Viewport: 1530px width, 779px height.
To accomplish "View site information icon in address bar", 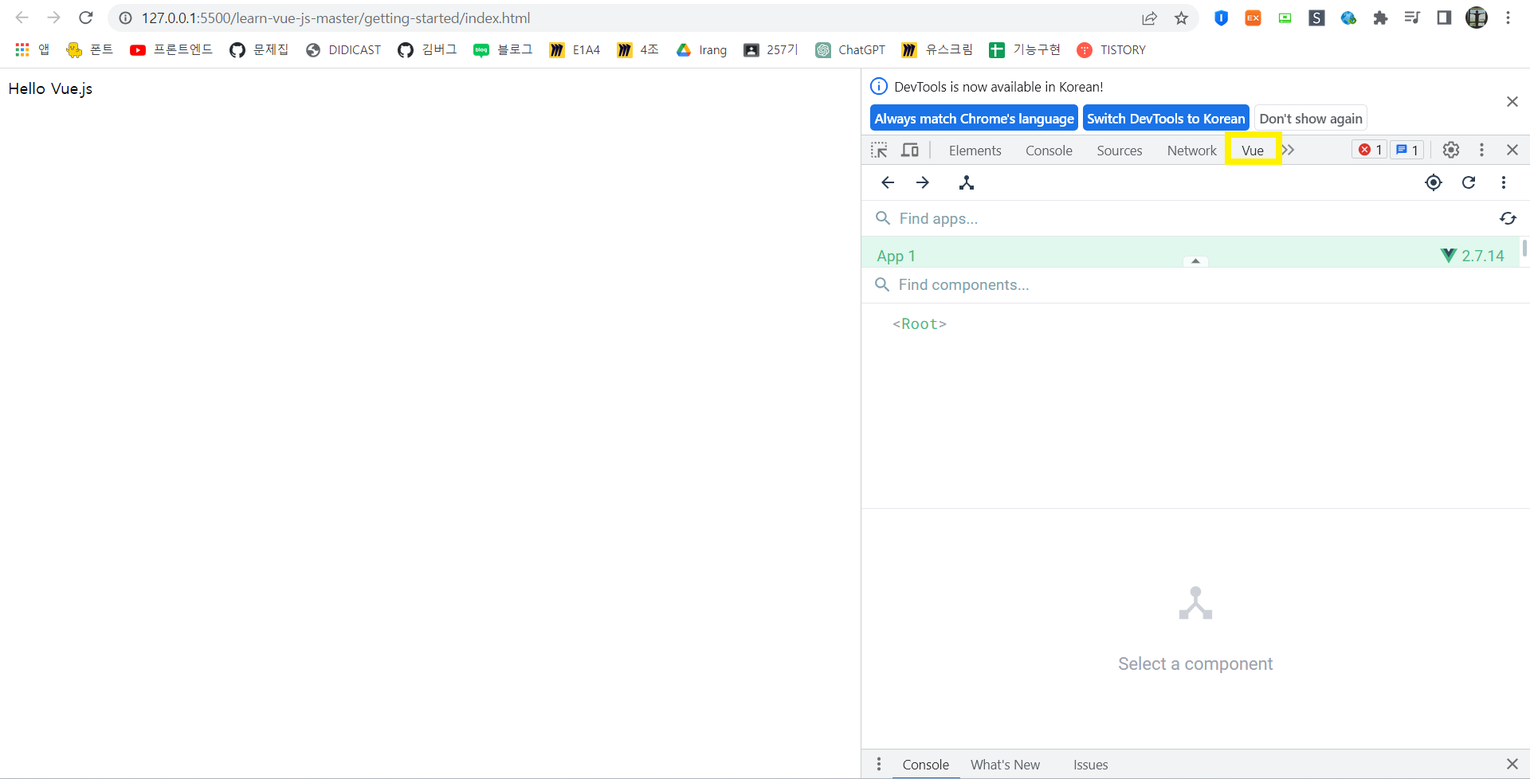I will (x=125, y=18).
